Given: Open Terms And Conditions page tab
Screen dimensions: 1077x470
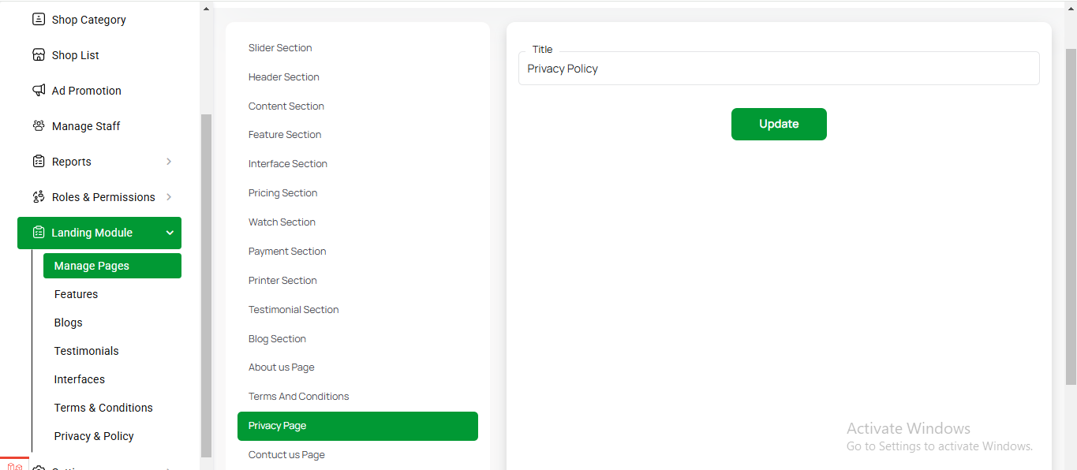Looking at the screenshot, I should pyautogui.click(x=298, y=397).
